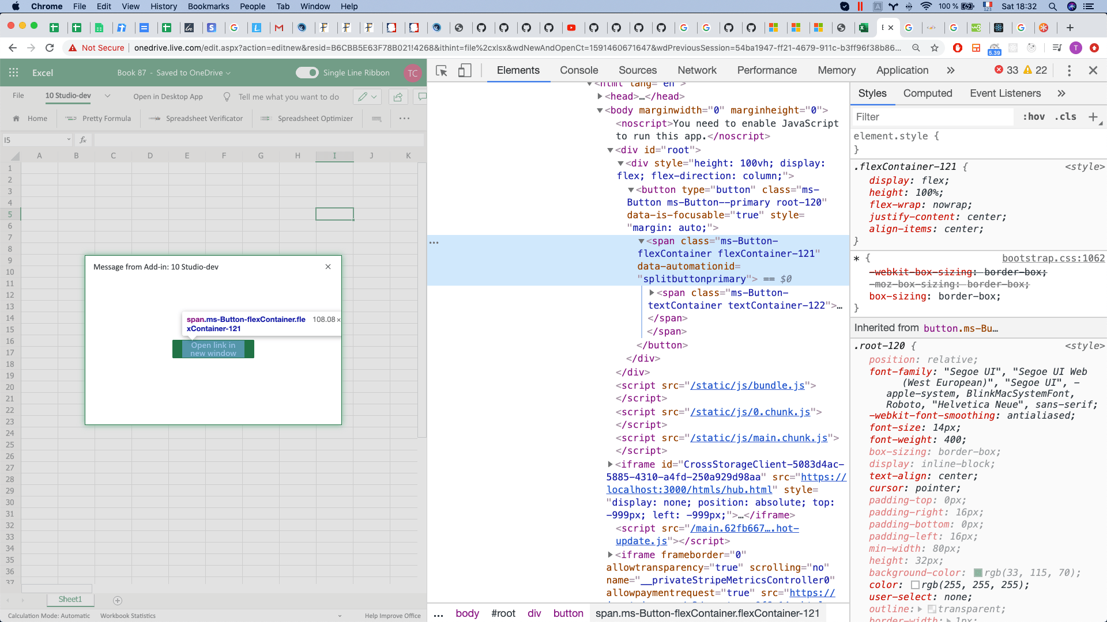Click bookmark star in address bar
Screen dimensions: 1107x622
pyautogui.click(x=935, y=48)
